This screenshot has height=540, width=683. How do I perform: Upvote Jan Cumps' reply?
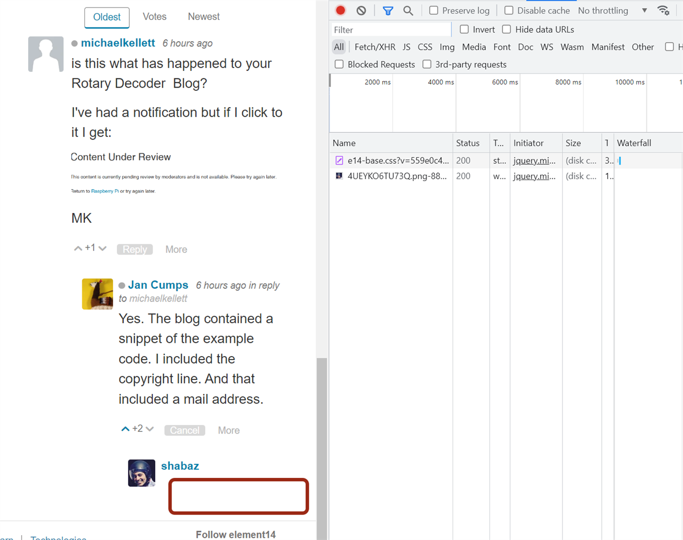click(x=125, y=428)
